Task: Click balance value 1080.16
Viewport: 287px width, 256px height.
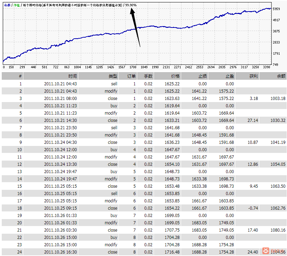Action: [278, 230]
